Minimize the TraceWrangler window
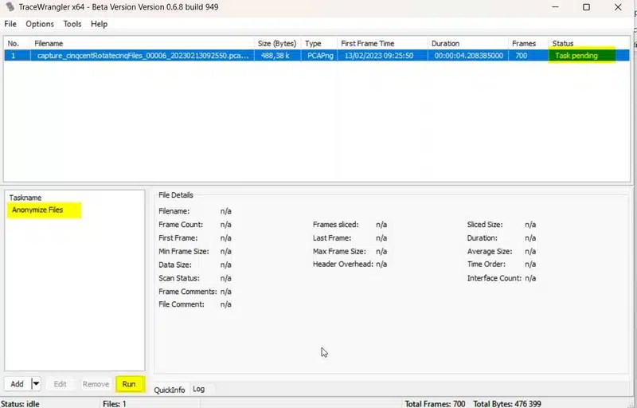637x408 pixels. 555,7
